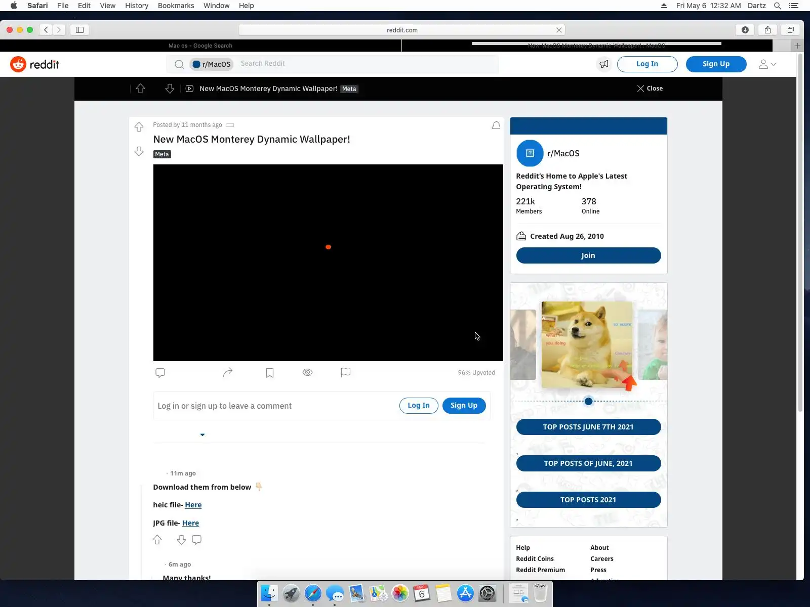
Task: Launch Messages from the Dock
Action: [x=335, y=593]
